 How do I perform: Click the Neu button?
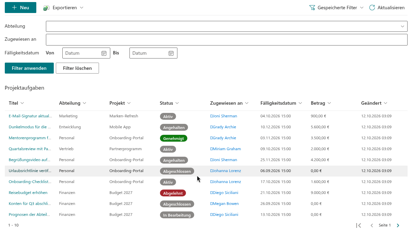(x=21, y=8)
